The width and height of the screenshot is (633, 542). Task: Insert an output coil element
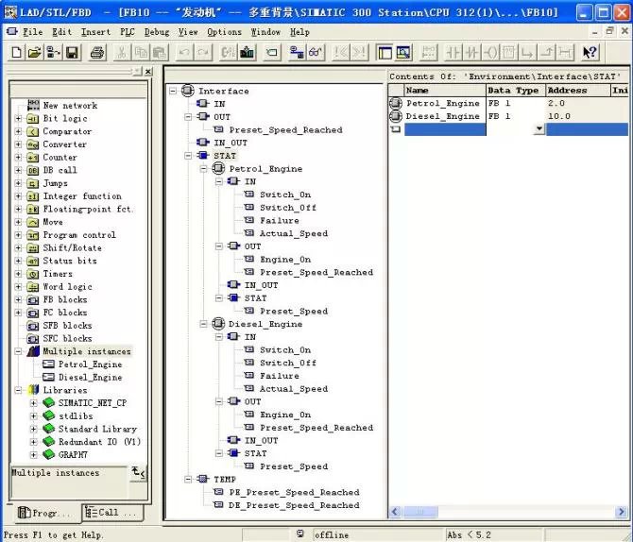tap(490, 53)
